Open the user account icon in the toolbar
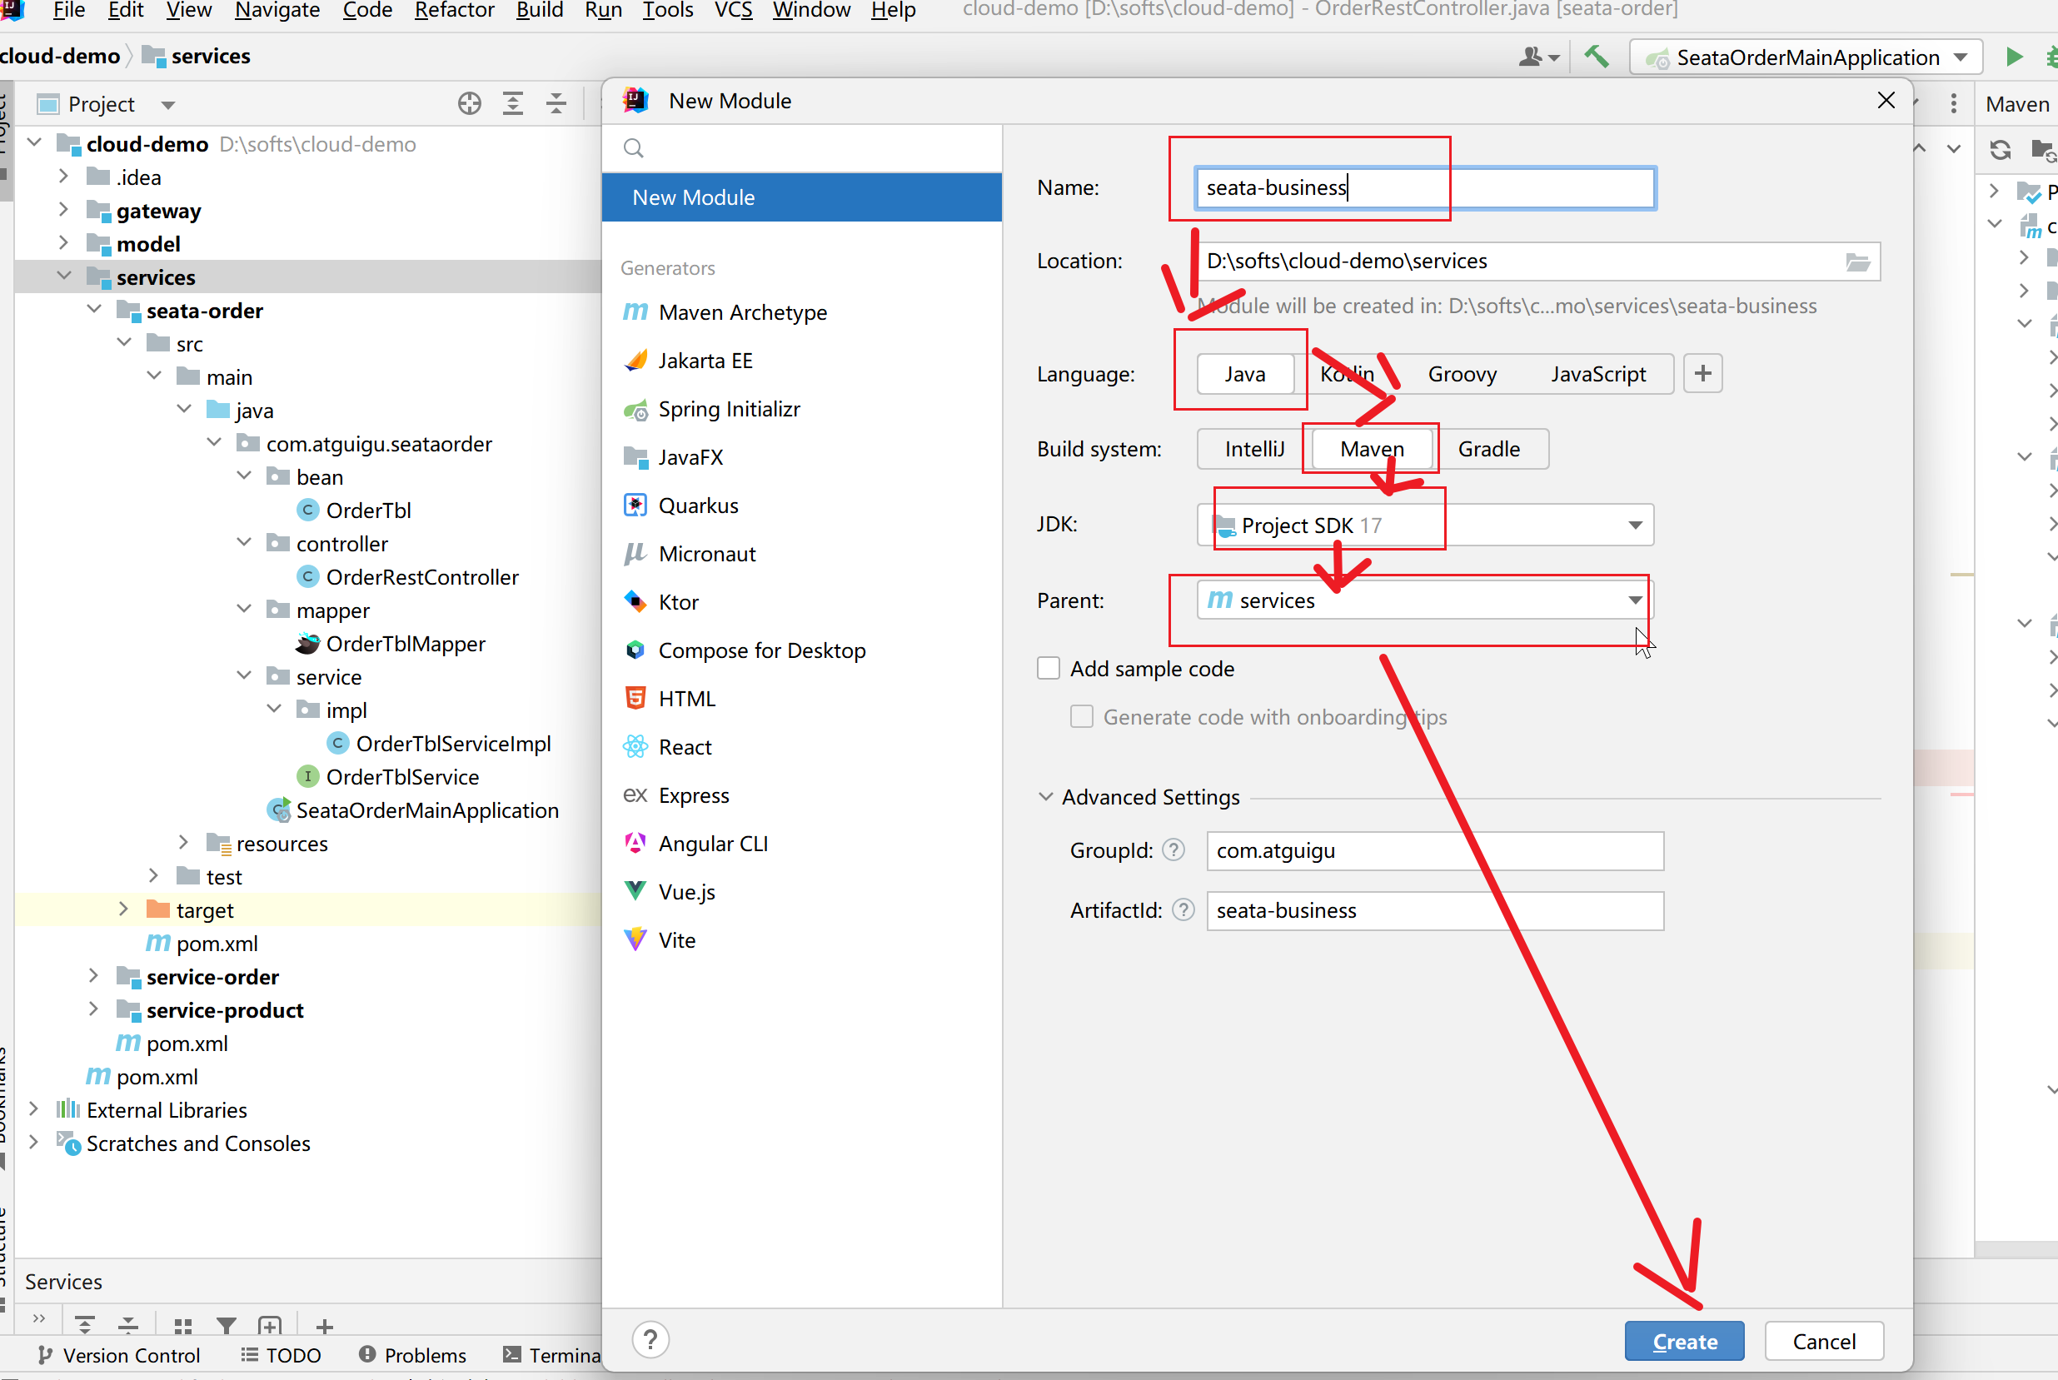Image resolution: width=2058 pixels, height=1380 pixels. coord(1538,57)
